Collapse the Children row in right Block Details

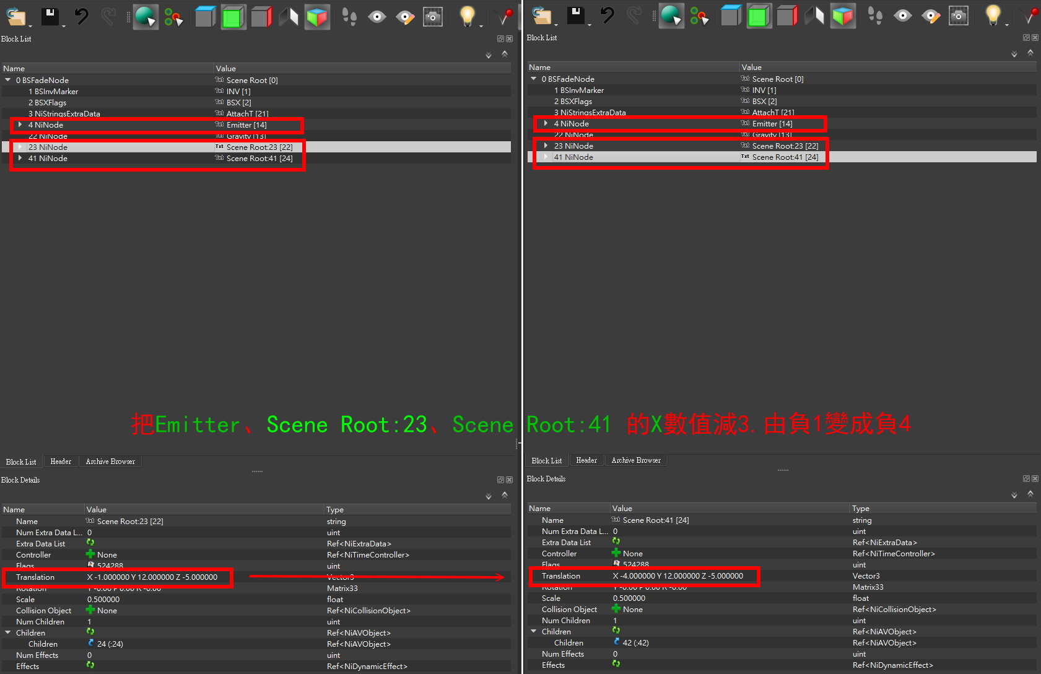coord(534,631)
